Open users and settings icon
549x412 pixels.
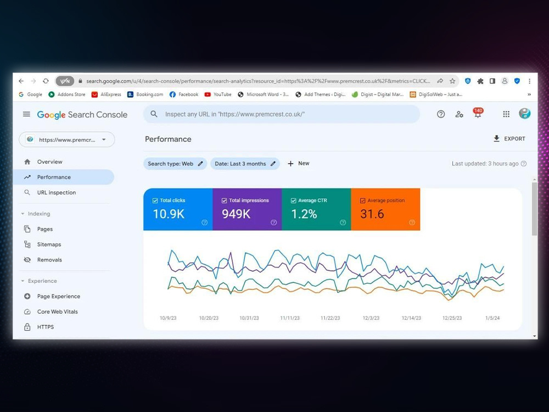[x=459, y=114]
